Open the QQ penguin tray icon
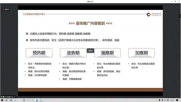 [162, 100]
